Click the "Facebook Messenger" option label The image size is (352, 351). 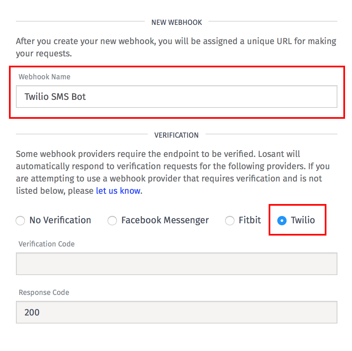tap(165, 220)
